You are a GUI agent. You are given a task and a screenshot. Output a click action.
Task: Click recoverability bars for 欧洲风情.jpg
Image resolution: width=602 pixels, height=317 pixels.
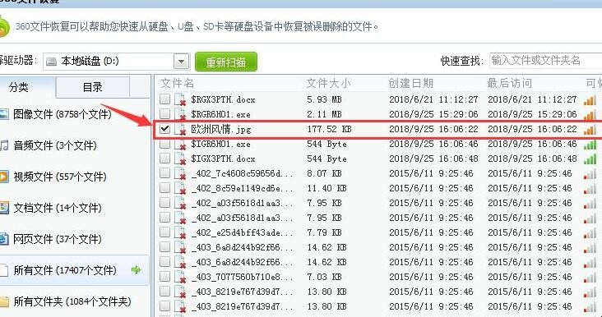(x=590, y=130)
